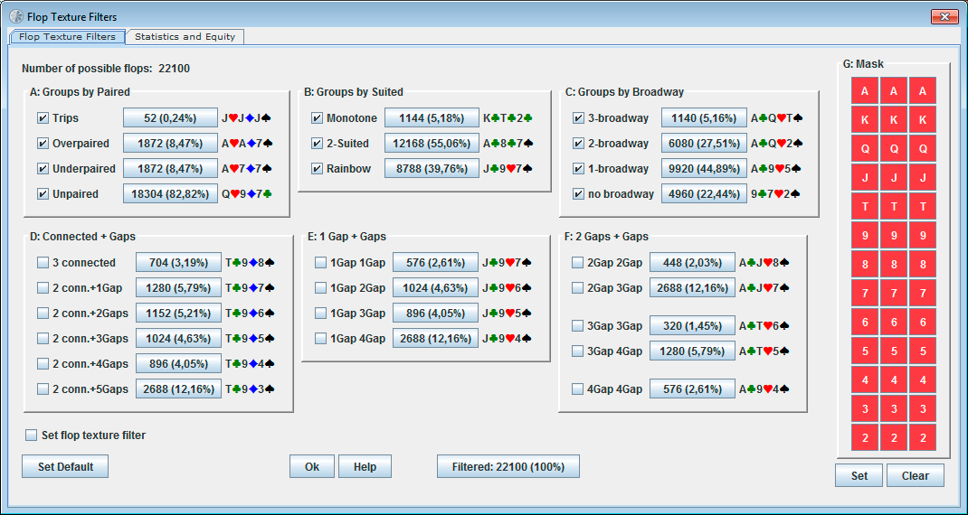Check Set flop texture filter
The height and width of the screenshot is (515, 968).
tap(32, 435)
